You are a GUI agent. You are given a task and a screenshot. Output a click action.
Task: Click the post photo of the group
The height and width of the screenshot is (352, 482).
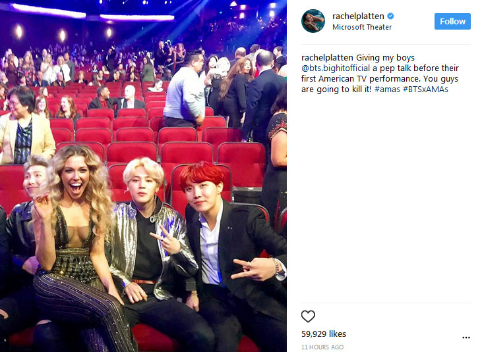(x=143, y=176)
